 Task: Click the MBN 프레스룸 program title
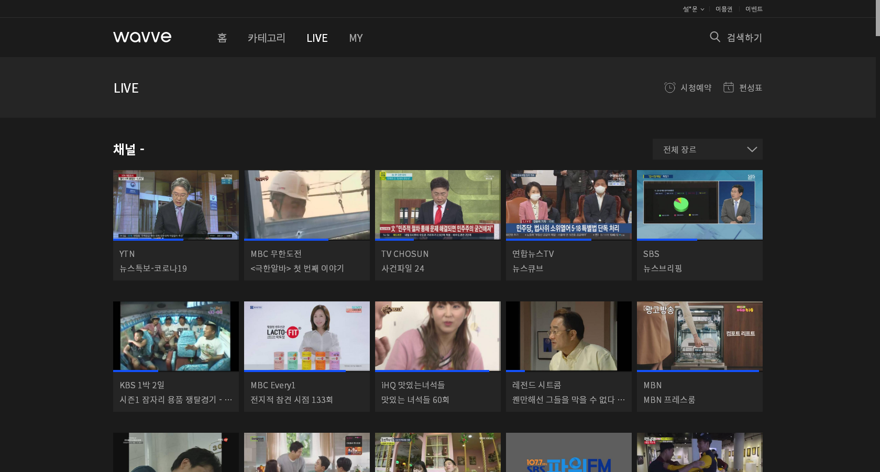tap(669, 400)
